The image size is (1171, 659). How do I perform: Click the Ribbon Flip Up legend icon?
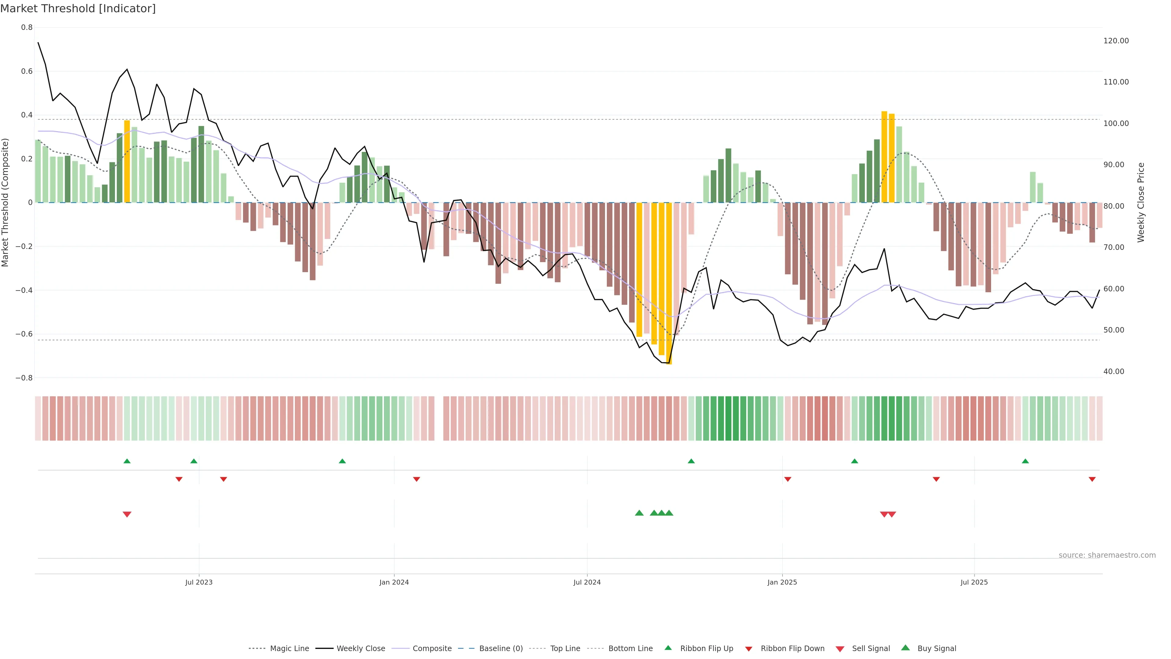tap(668, 648)
